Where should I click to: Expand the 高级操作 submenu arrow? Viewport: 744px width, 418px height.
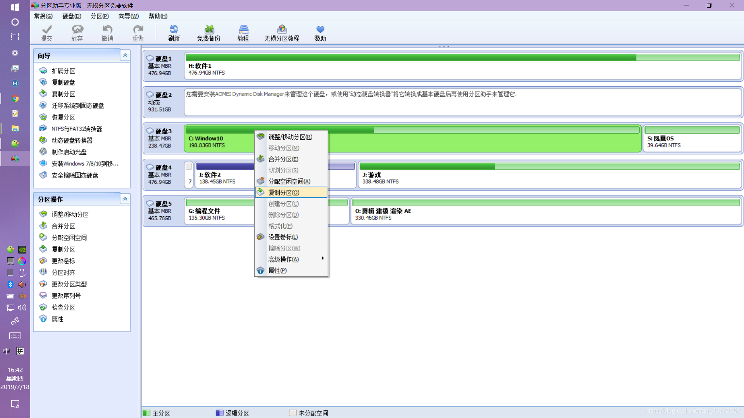[x=322, y=259]
